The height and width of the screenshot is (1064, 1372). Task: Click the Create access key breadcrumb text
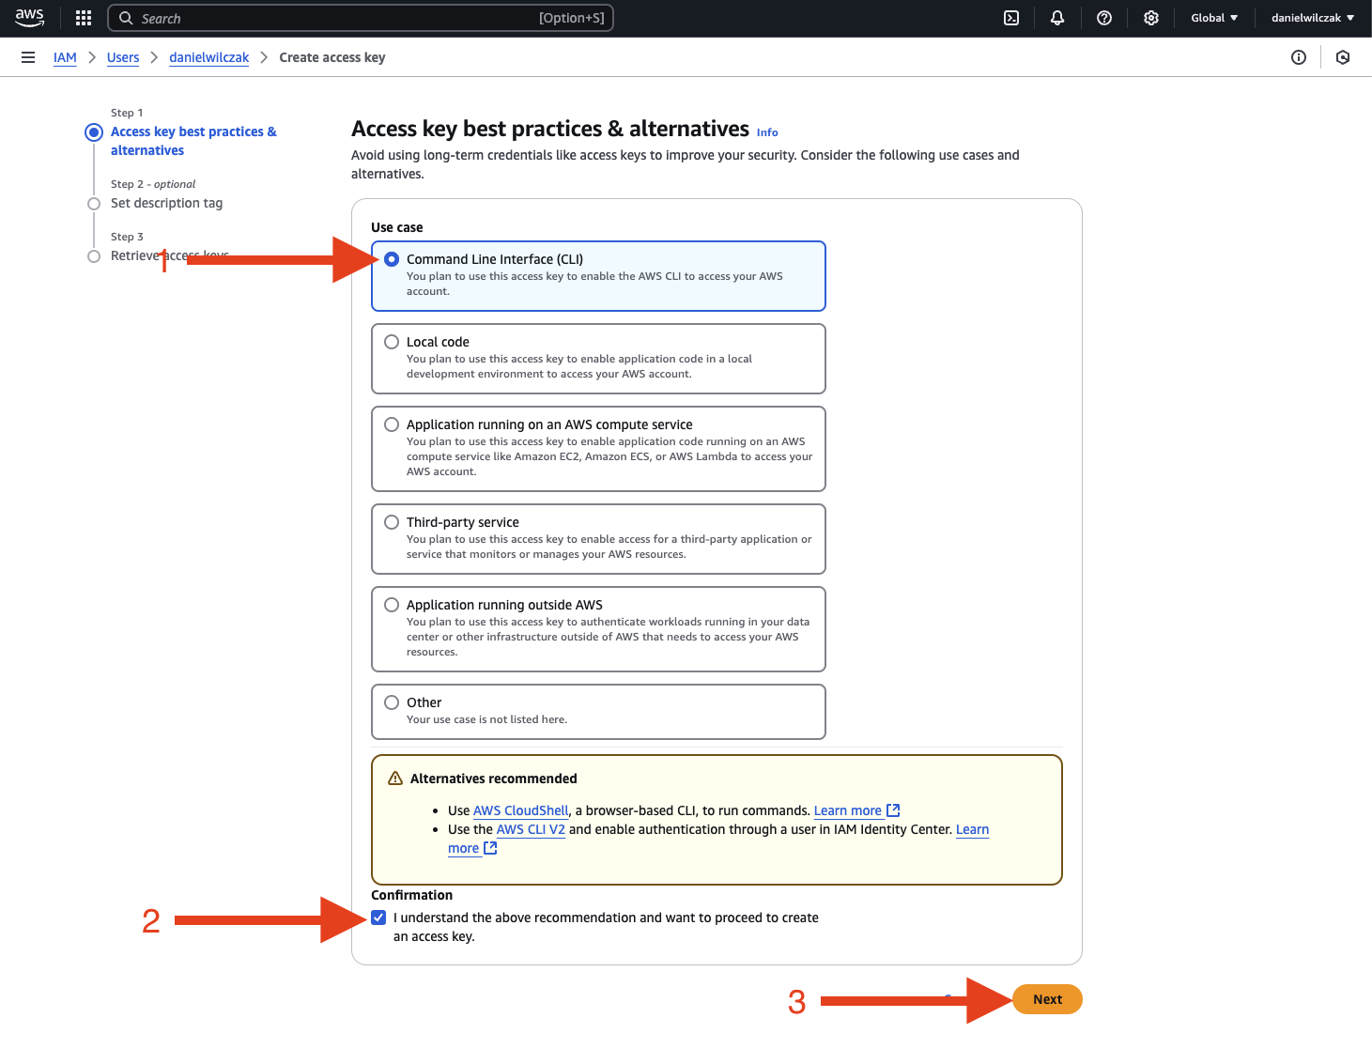(332, 57)
